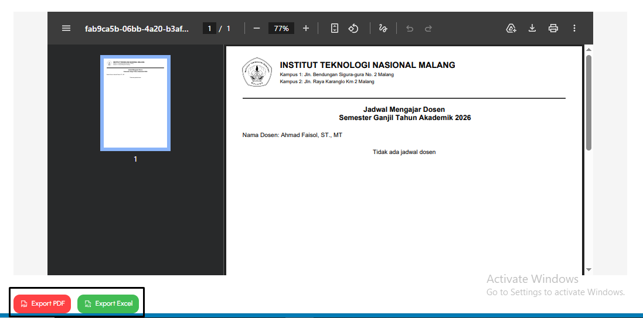Toggle the PDF sidebar hamburger menu

66,28
